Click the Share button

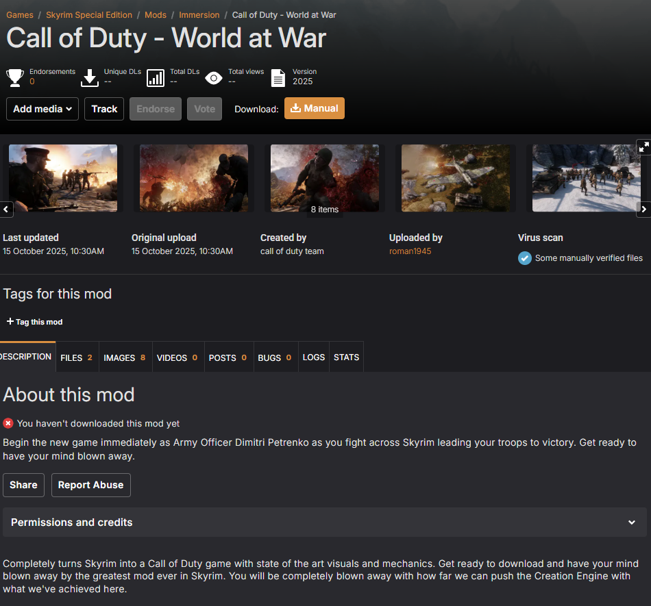pyautogui.click(x=24, y=485)
